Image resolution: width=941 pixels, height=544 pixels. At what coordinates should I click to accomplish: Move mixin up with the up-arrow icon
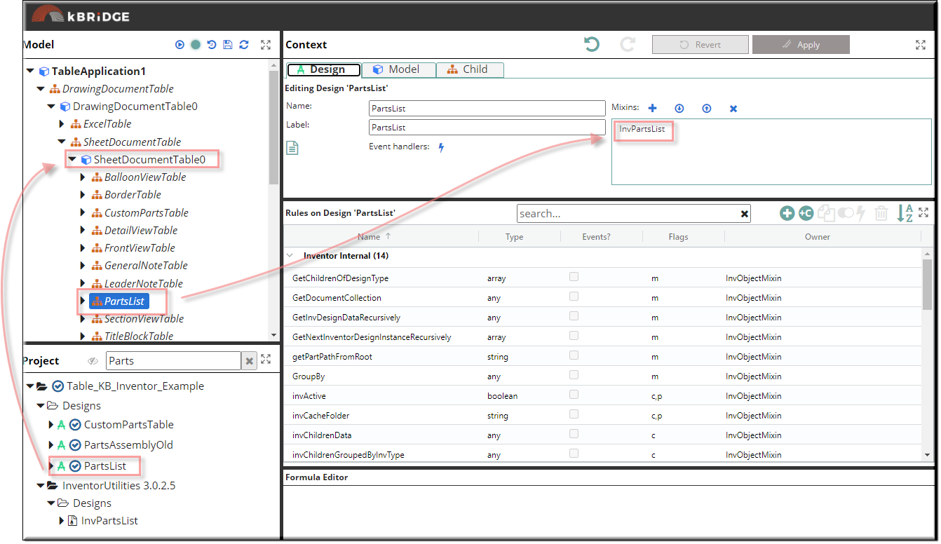(706, 109)
